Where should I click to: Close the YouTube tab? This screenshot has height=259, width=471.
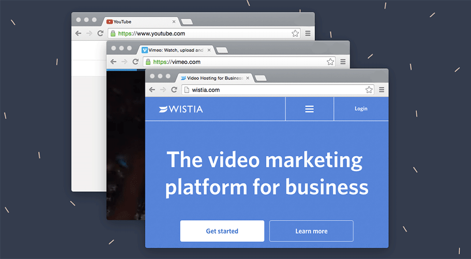click(174, 22)
